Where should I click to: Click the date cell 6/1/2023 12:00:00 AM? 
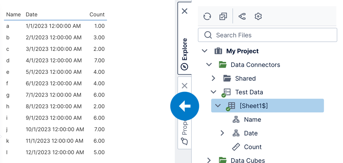click(x=54, y=83)
